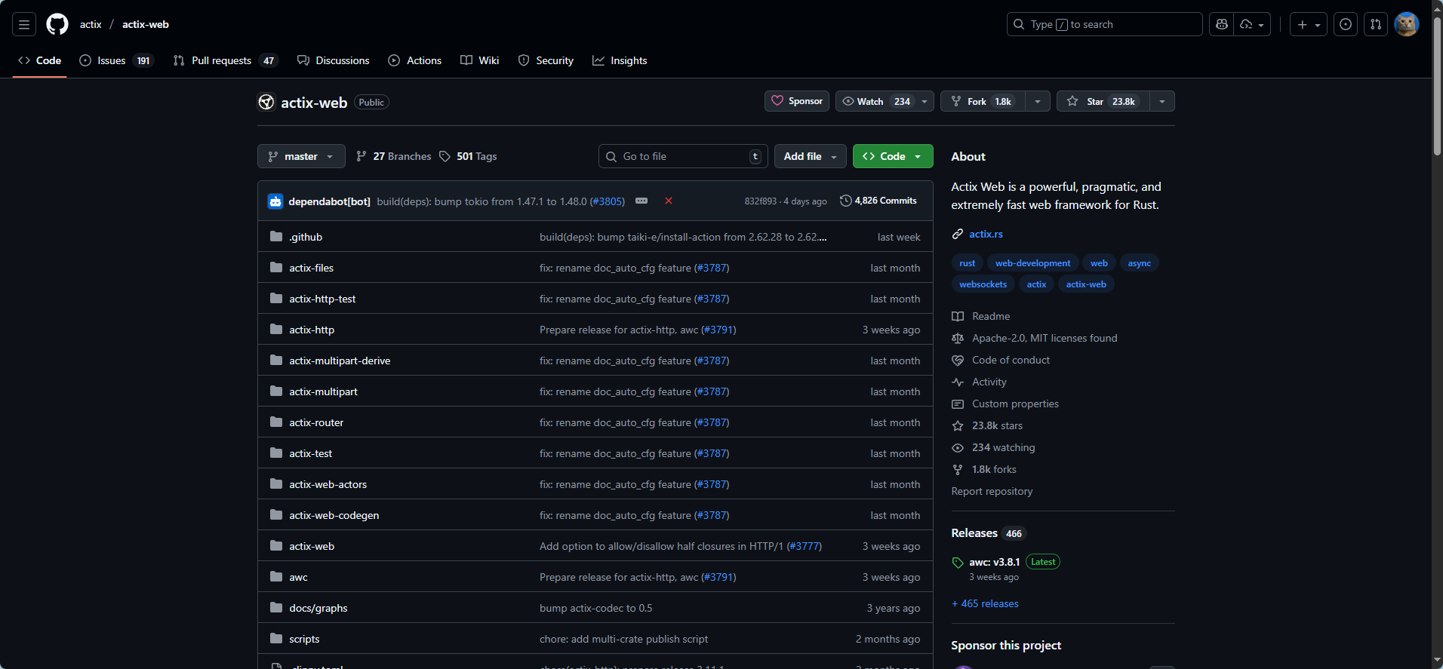Image resolution: width=1443 pixels, height=669 pixels.
Task: Open the actix-multipart-derive folder
Action: pos(340,361)
